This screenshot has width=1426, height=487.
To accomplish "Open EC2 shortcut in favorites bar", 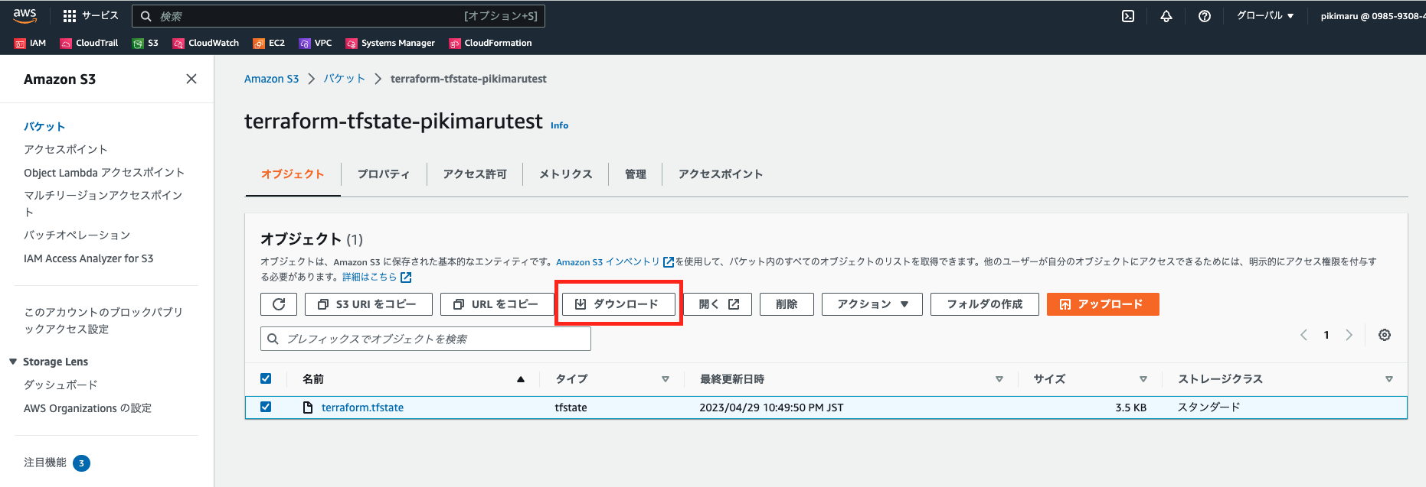I will [269, 43].
